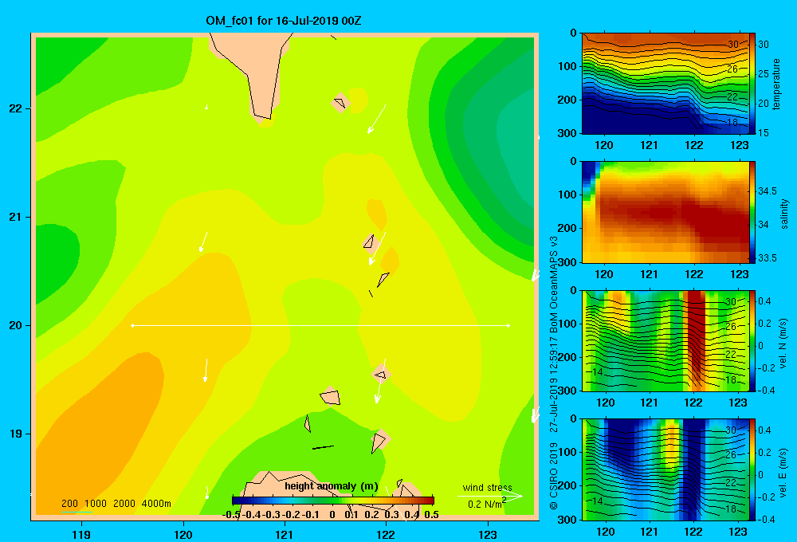Screen dimensions: 797x542
Task: Click the height anomaly (m) label
Action: (x=332, y=486)
